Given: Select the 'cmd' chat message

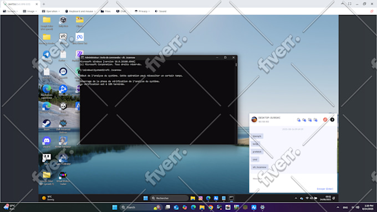Looking at the screenshot, I should (x=255, y=159).
